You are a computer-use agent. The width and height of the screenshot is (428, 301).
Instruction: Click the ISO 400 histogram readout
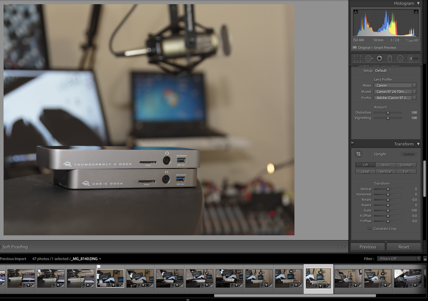(358, 40)
